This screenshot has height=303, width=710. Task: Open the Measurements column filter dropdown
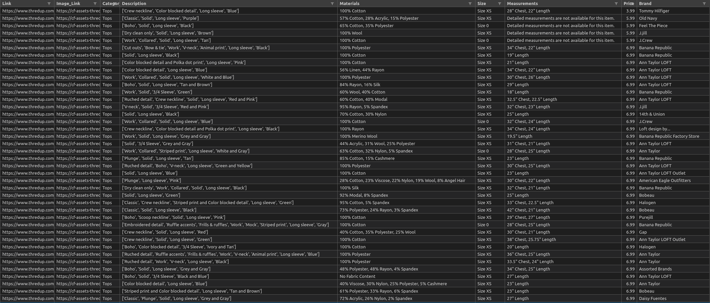[x=616, y=4]
